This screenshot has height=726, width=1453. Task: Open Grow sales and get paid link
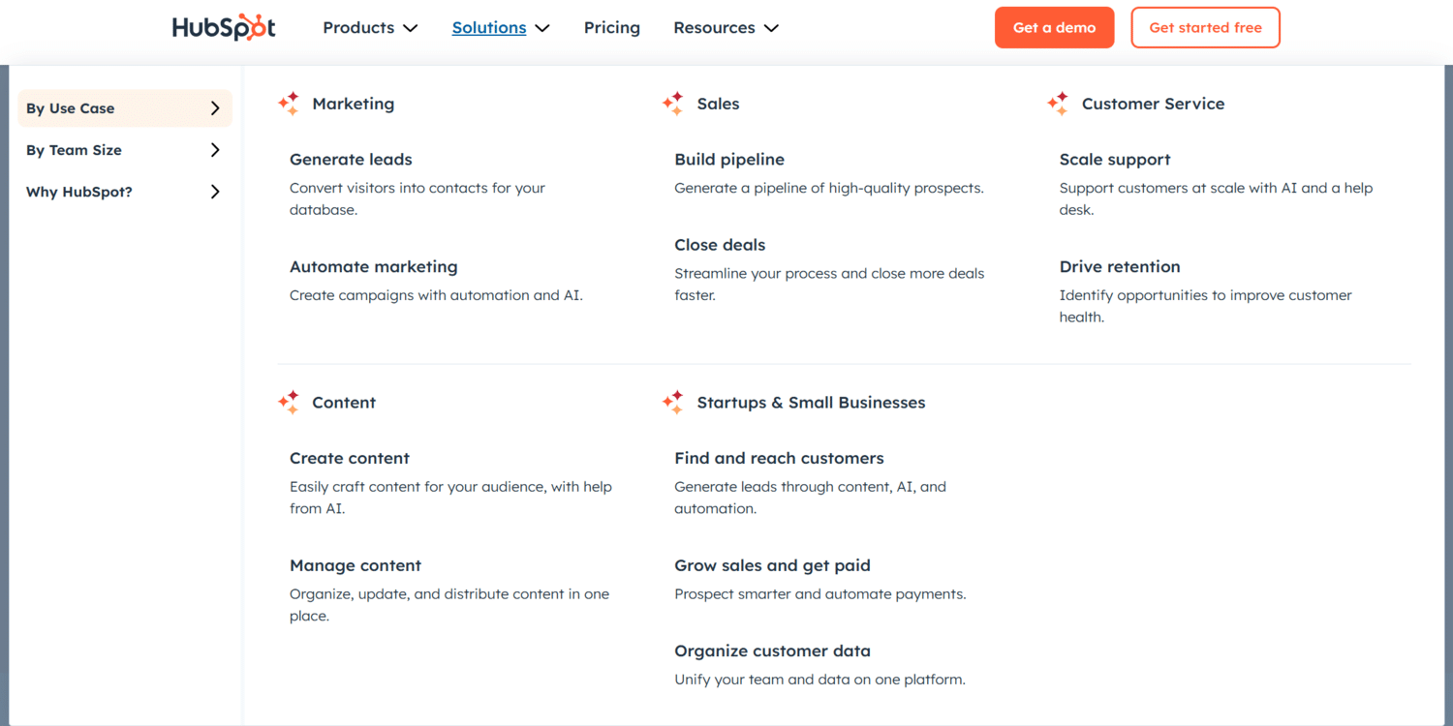pos(772,566)
